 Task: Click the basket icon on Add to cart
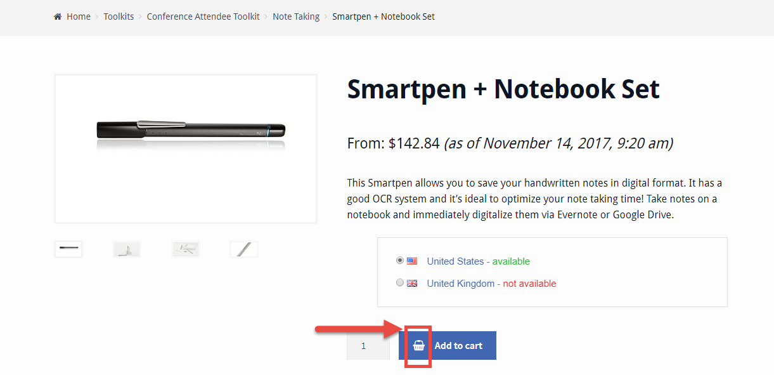click(x=418, y=345)
